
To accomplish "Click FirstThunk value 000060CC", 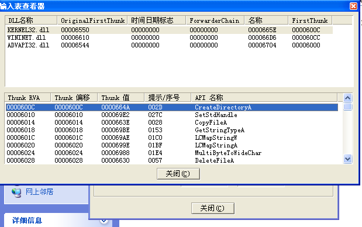I will [x=306, y=37].
